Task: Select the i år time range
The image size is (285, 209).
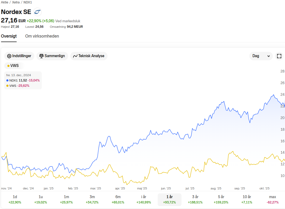Action: coord(144,199)
